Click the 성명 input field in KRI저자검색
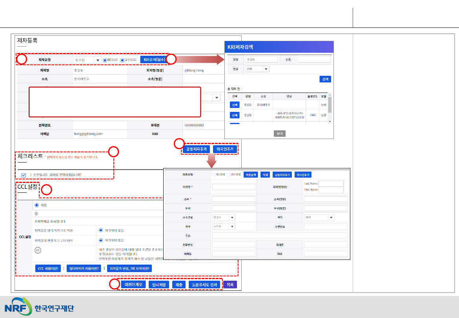The width and height of the screenshot is (459, 318). [261, 59]
